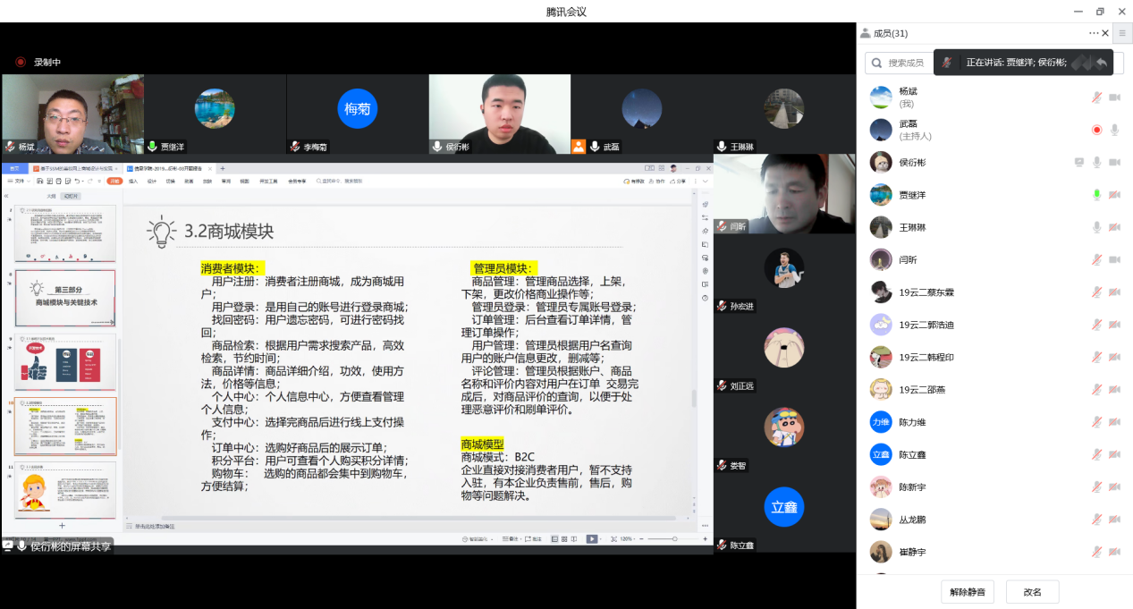1133x609 pixels.
Task: Collapse the 正在讲话 speaker banner arrow
Action: (x=1103, y=63)
